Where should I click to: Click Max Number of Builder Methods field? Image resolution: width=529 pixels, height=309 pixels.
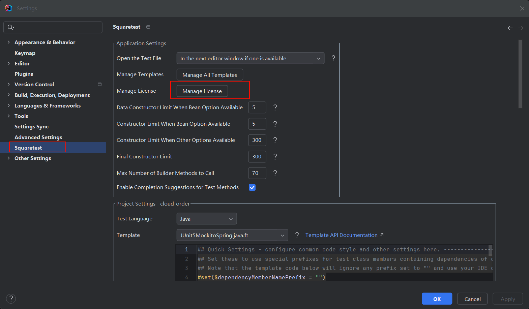257,173
